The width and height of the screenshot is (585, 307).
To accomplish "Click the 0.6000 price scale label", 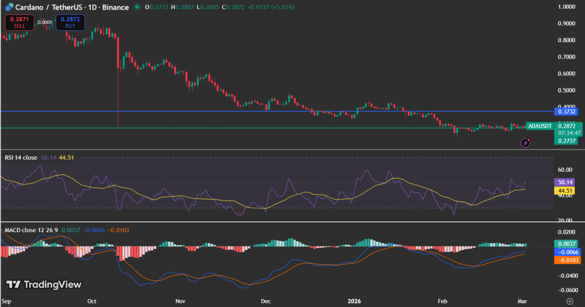I will point(566,74).
